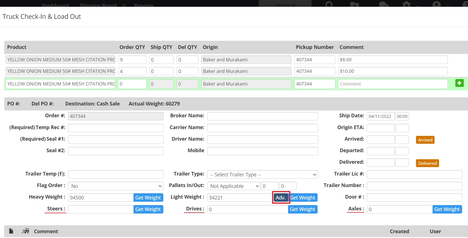Click Get Weight for Heavy Weight
468x238 pixels.
click(x=148, y=197)
